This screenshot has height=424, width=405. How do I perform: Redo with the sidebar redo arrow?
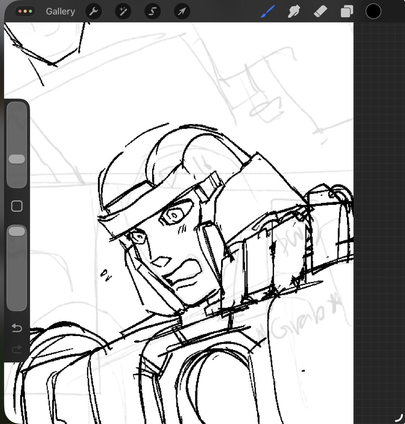pos(17,350)
